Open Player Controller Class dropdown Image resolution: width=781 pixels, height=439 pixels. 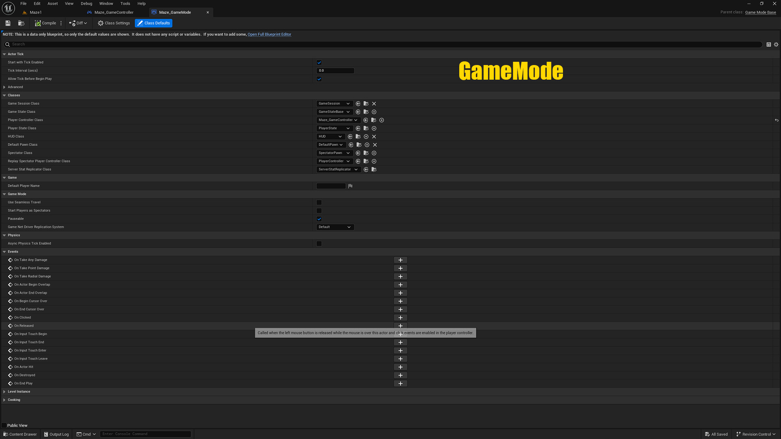338,120
